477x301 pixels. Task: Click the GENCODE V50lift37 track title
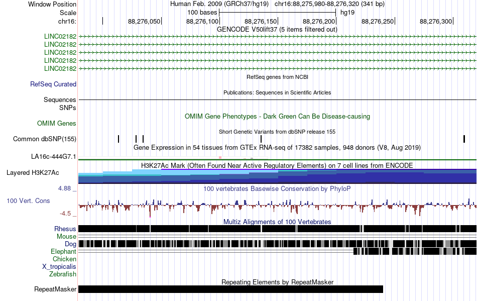pyautogui.click(x=277, y=30)
